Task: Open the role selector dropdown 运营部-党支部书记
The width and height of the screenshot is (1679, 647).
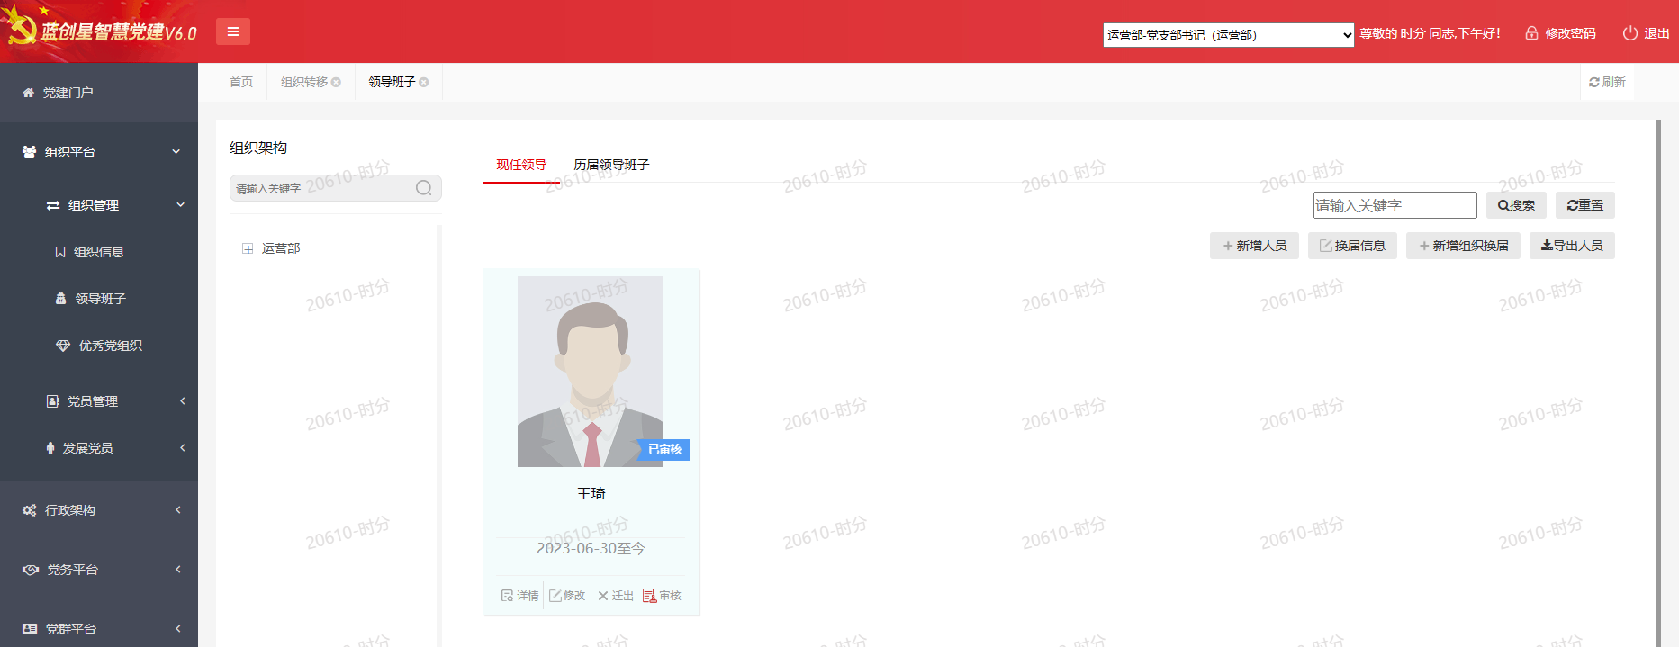Action: pos(1228,35)
